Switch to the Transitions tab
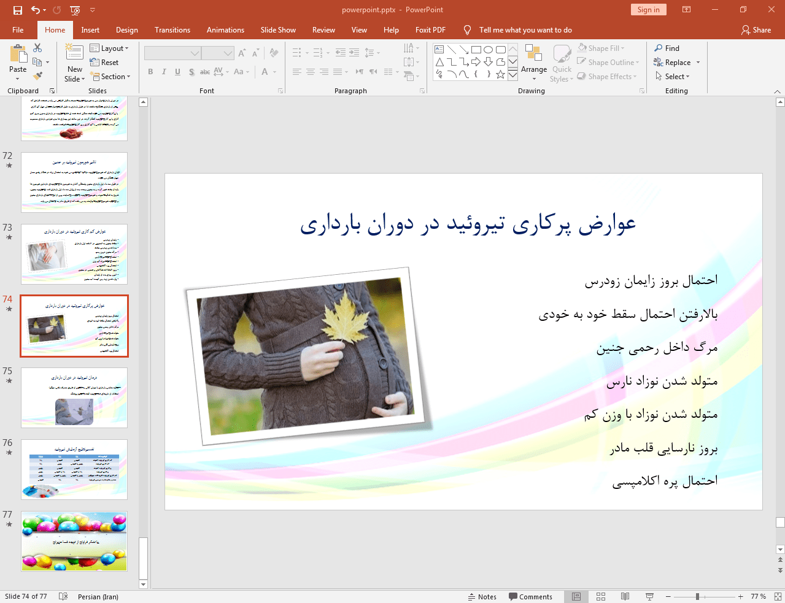This screenshot has width=785, height=603. coord(172,29)
